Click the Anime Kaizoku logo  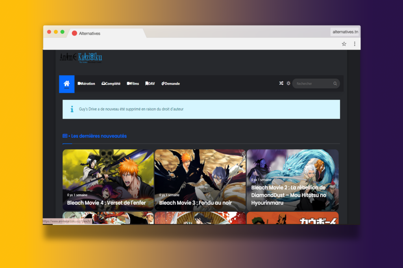coord(81,58)
